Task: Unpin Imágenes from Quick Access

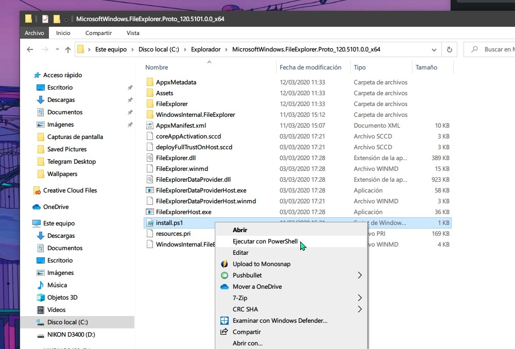Action: [x=130, y=125]
